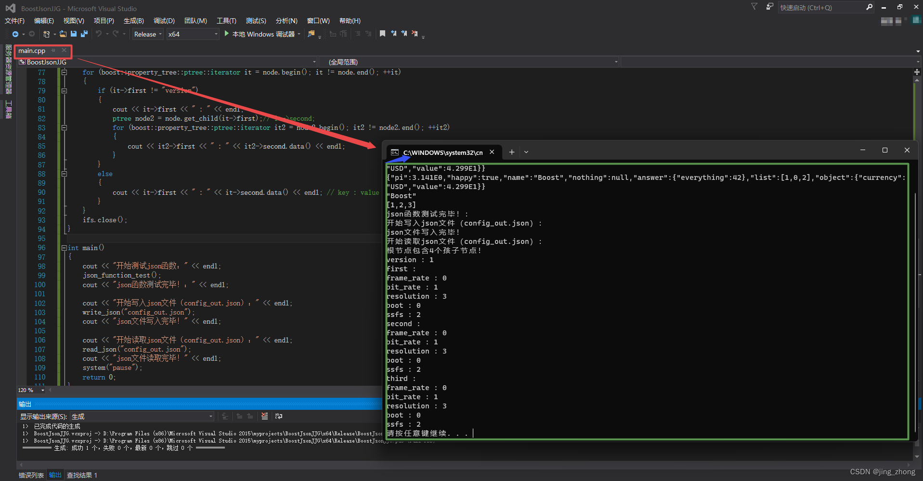The height and width of the screenshot is (481, 923).
Task: Open 工具箱 from the left sidebar
Action: [x=8, y=109]
